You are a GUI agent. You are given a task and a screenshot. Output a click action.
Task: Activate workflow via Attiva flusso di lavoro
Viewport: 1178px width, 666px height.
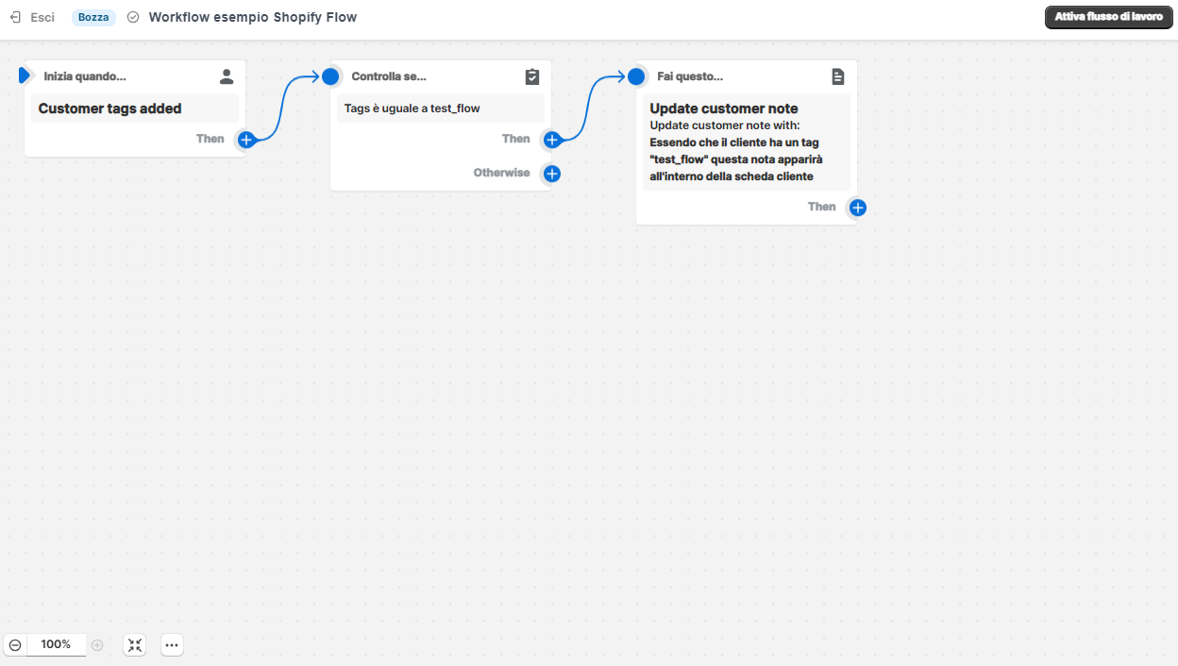click(1107, 17)
